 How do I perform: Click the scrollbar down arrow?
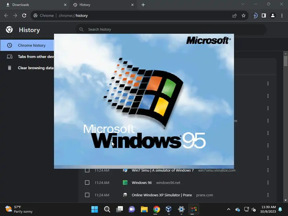(x=285, y=200)
